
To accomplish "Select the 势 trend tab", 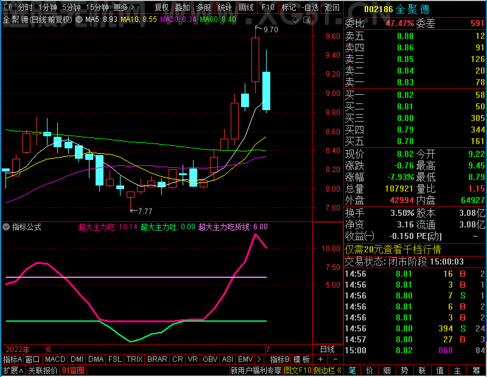I will pos(405,370).
